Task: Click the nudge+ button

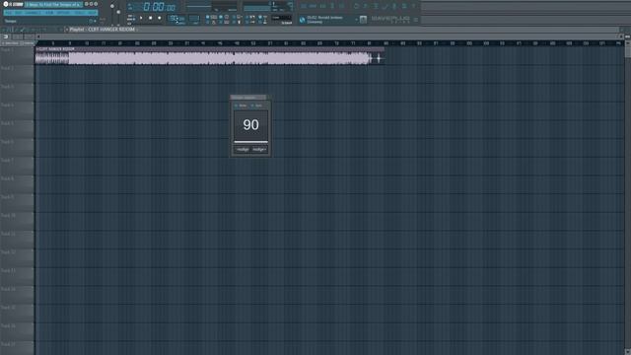Action: [x=259, y=149]
